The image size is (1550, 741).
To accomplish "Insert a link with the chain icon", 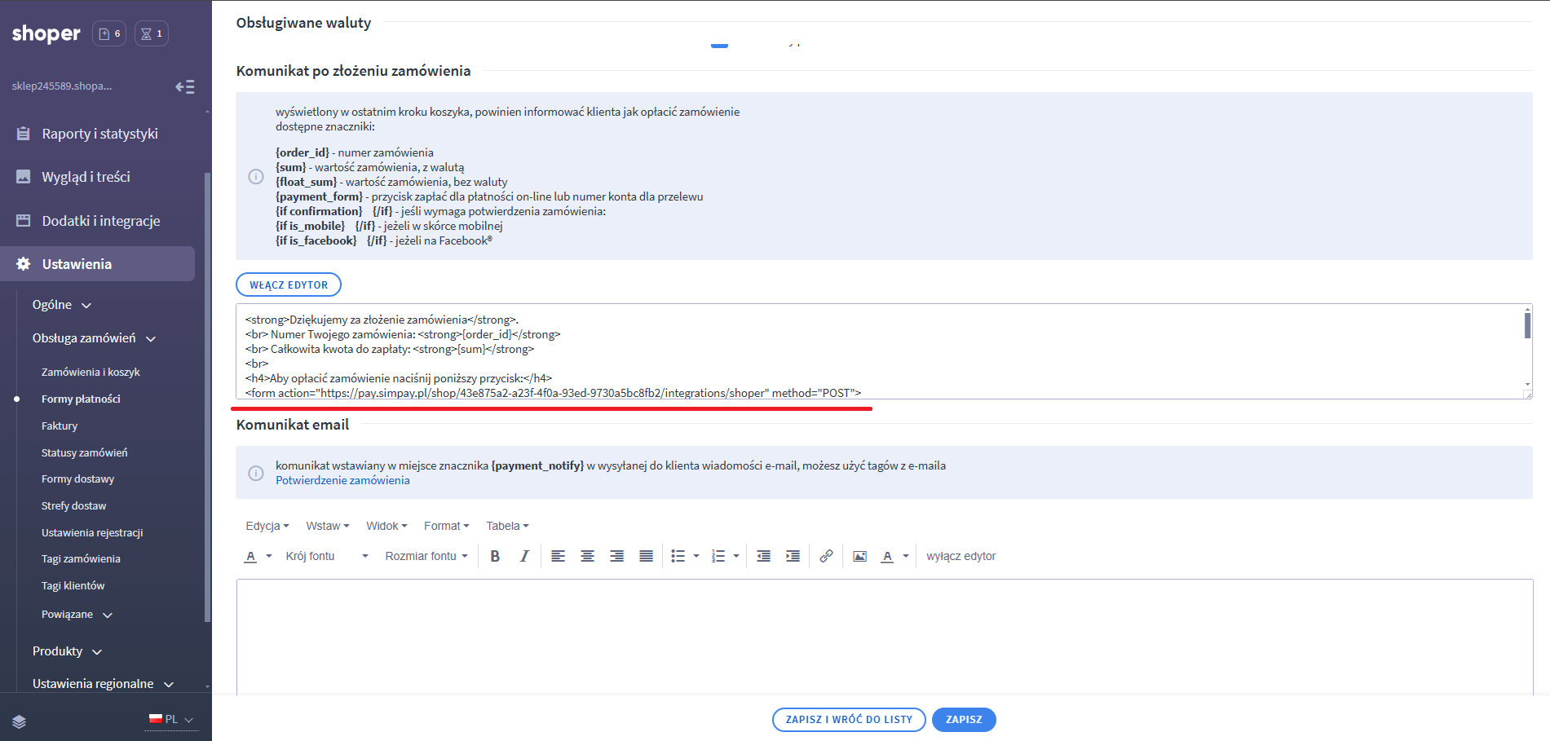I will 826,556.
